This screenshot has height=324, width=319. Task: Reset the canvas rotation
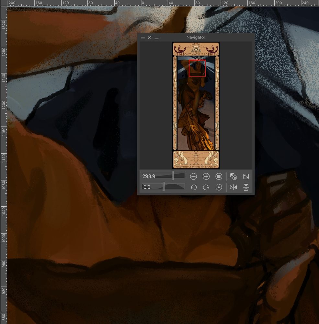pos(219,187)
